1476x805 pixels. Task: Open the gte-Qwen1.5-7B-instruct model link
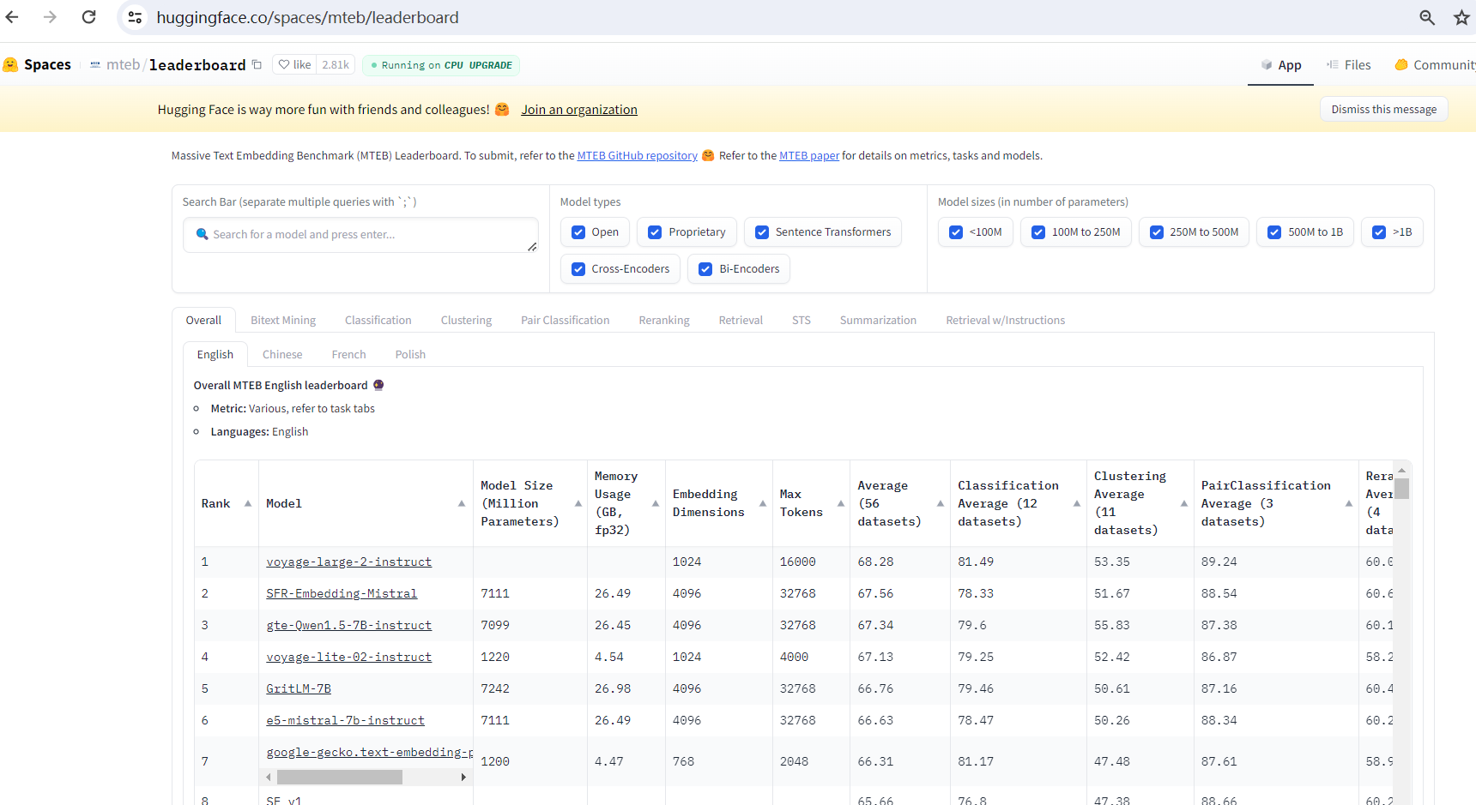click(349, 625)
